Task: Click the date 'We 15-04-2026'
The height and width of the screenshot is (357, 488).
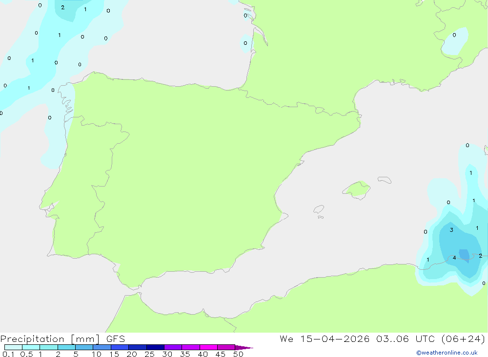Action: (325, 338)
